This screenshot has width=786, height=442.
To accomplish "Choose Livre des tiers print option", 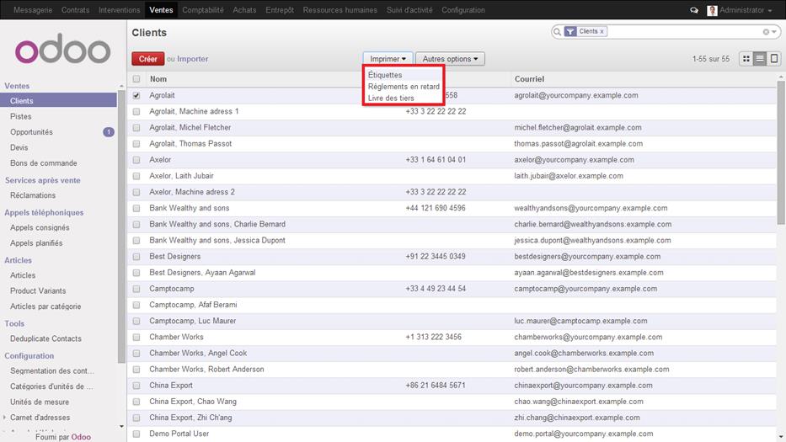I will pos(391,99).
